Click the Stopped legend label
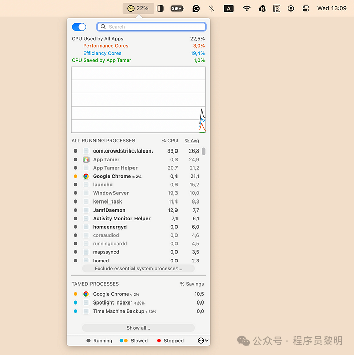Screen dimensions: 354x355 (173, 341)
